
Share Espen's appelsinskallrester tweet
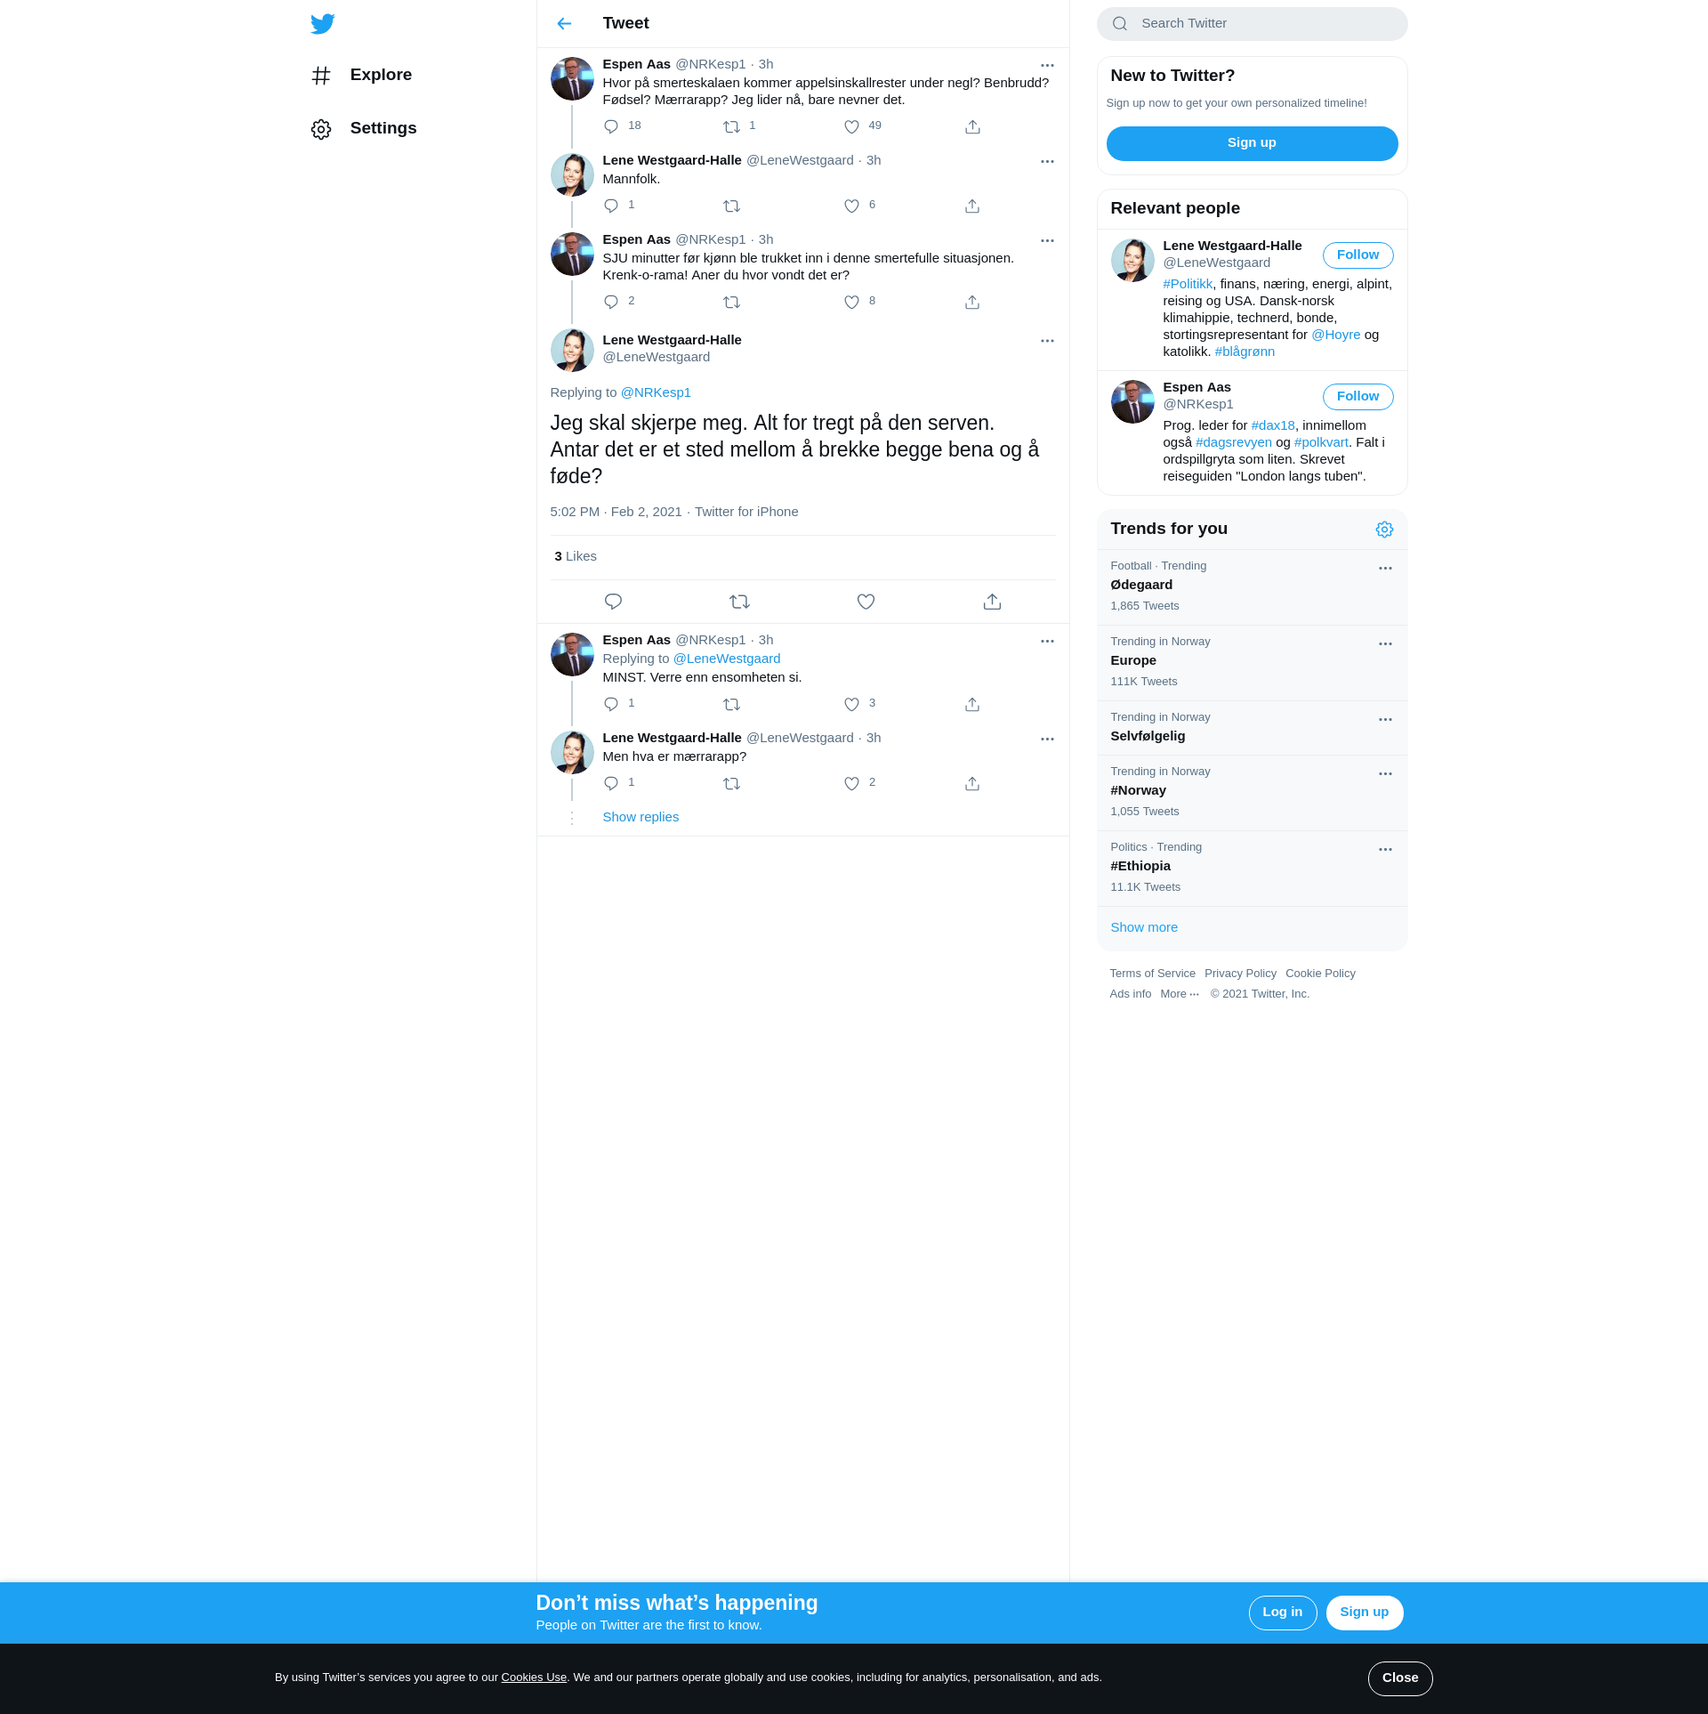(972, 126)
